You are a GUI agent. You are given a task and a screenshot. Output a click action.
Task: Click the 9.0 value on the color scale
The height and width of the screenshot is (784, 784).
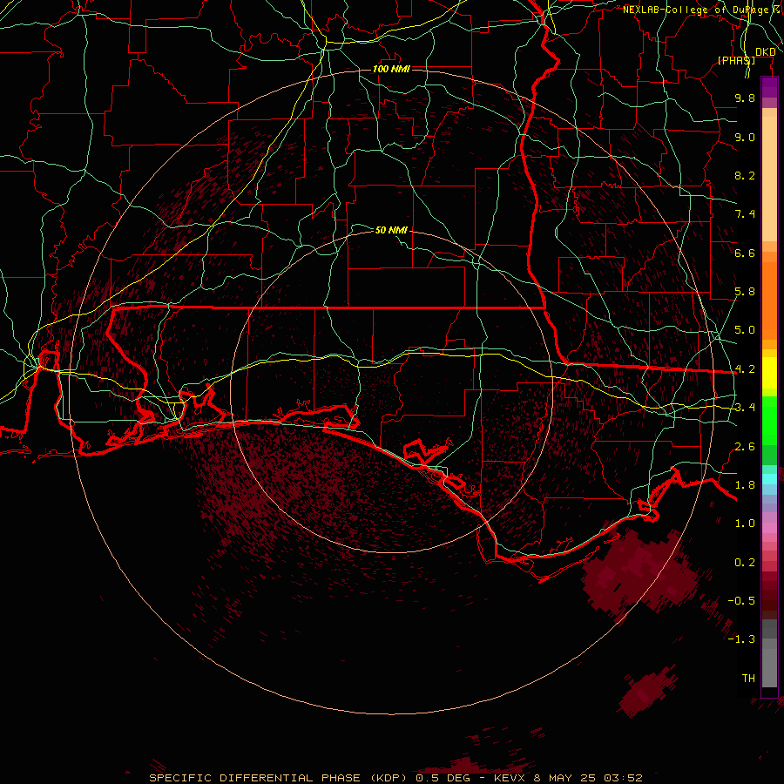[x=745, y=137]
